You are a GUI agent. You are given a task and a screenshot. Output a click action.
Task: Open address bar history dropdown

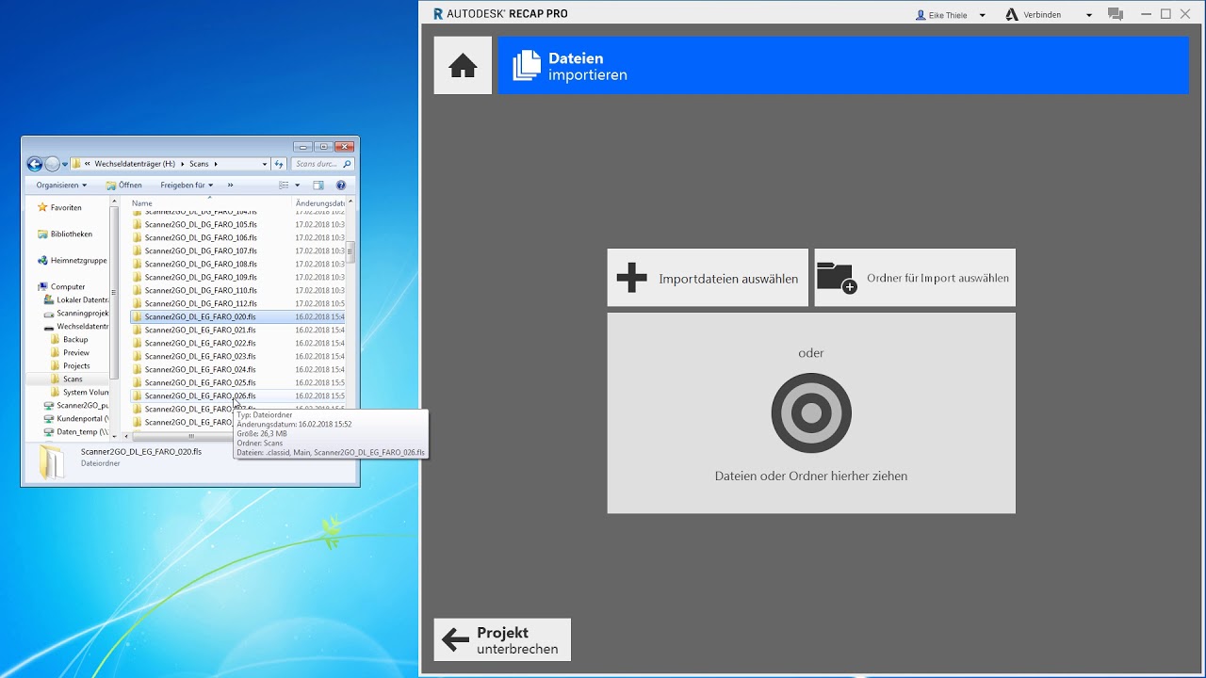[265, 164]
